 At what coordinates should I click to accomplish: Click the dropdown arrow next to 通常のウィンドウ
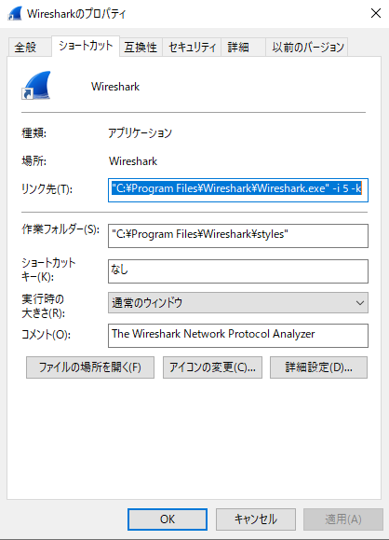pyautogui.click(x=360, y=303)
